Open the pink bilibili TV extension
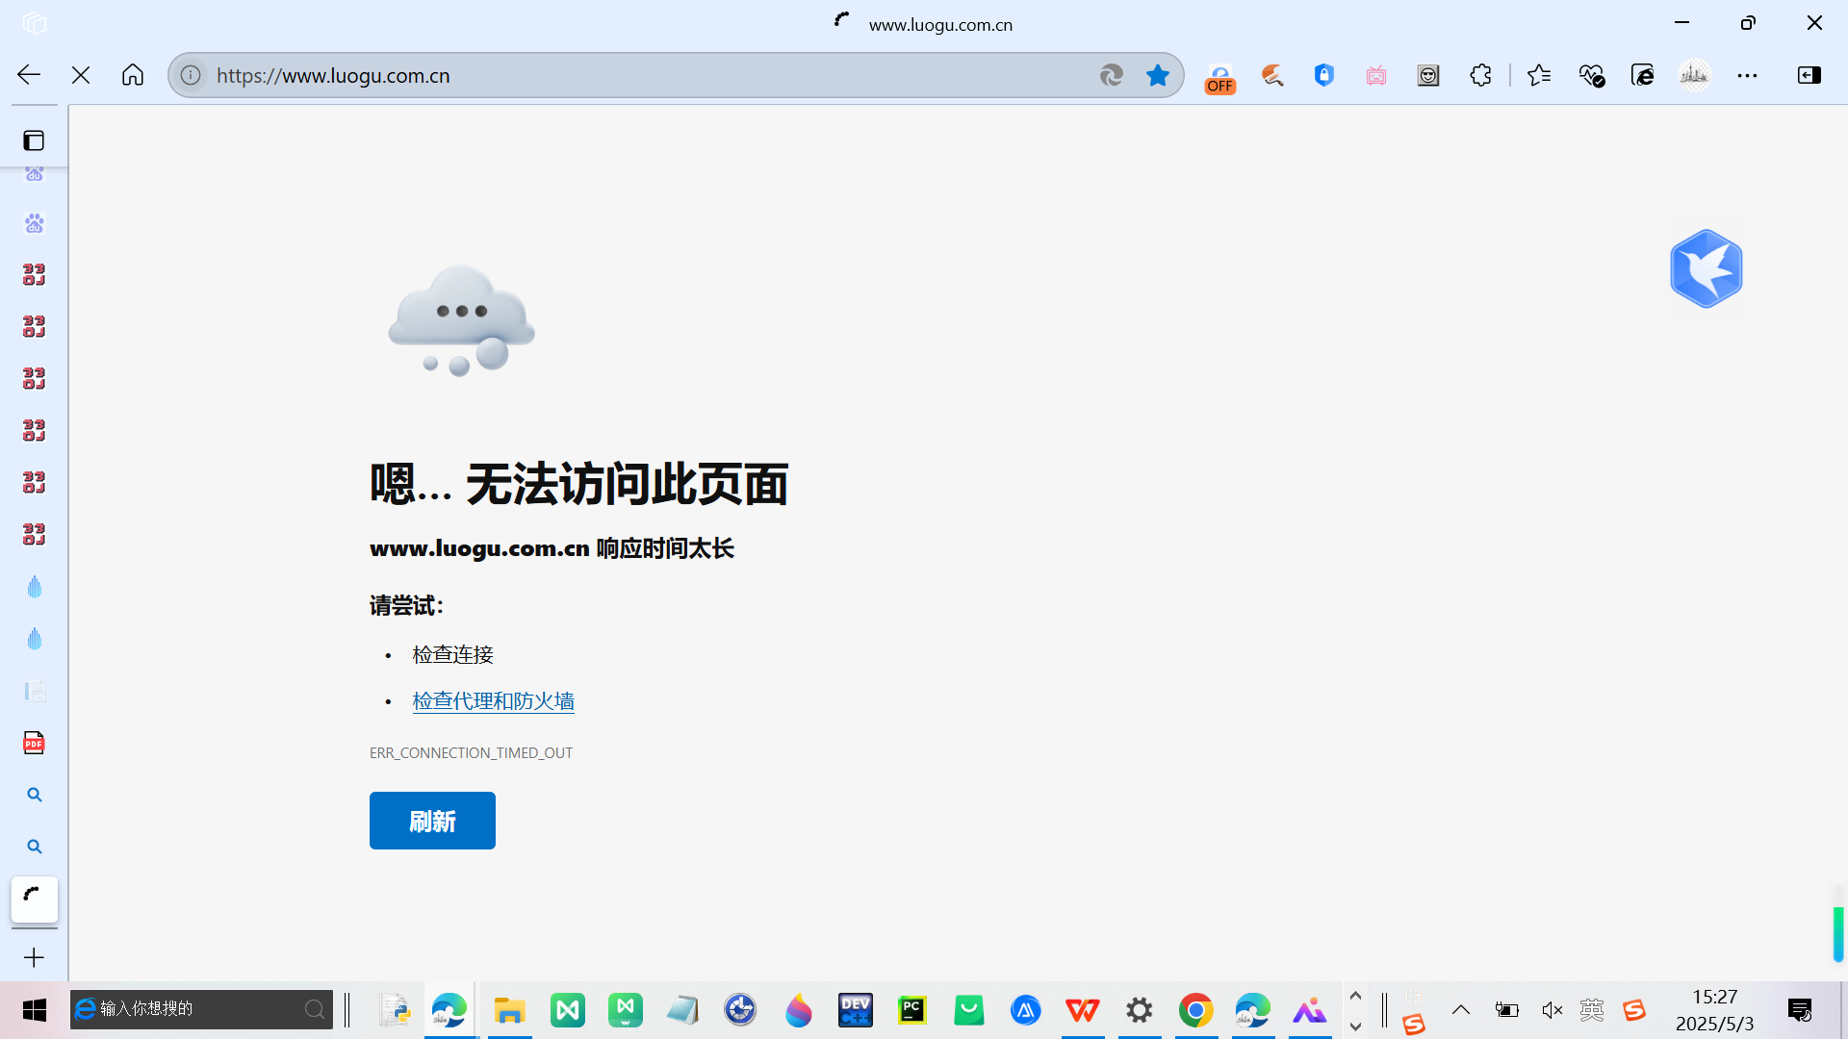 pos(1376,75)
